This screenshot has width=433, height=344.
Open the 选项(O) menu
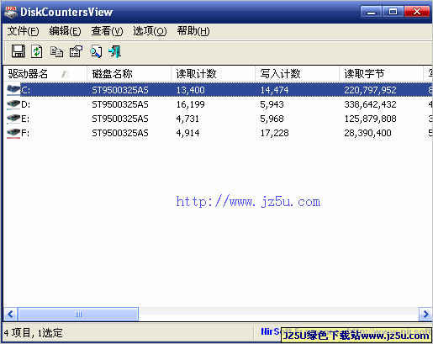150,31
